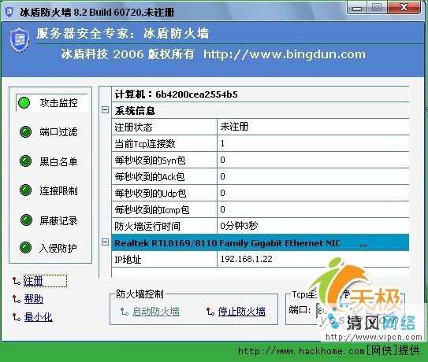Image resolution: width=428 pixels, height=362 pixels.
Task: Click the green indicator next to 连接限制
Action: point(26,190)
